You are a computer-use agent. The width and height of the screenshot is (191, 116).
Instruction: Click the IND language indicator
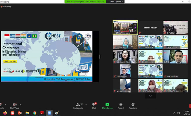pos(179,113)
